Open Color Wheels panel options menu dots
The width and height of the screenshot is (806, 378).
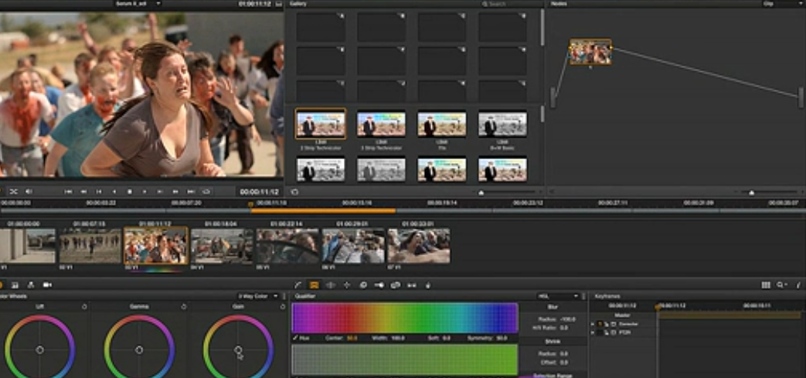tap(284, 296)
